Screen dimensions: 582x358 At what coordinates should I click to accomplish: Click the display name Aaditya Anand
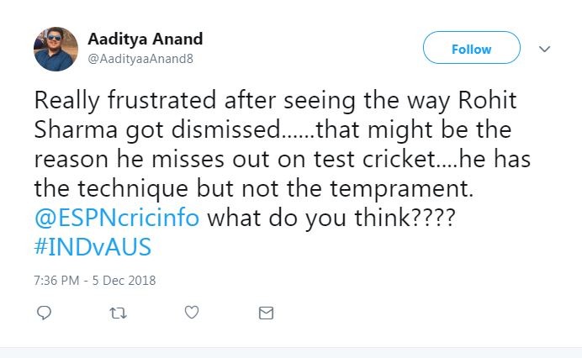(145, 39)
